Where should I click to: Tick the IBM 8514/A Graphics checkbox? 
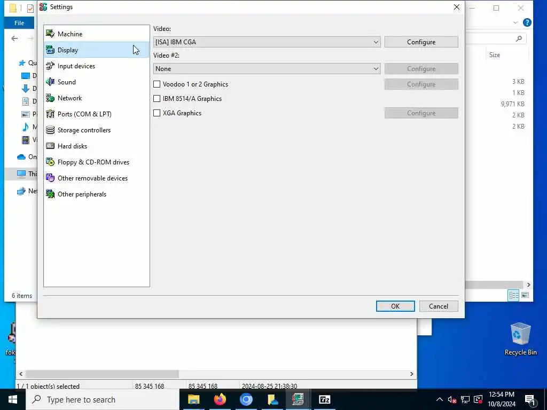click(157, 99)
